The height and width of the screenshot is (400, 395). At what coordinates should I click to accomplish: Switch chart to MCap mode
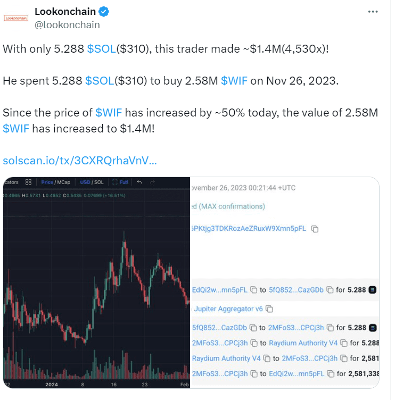tap(63, 182)
